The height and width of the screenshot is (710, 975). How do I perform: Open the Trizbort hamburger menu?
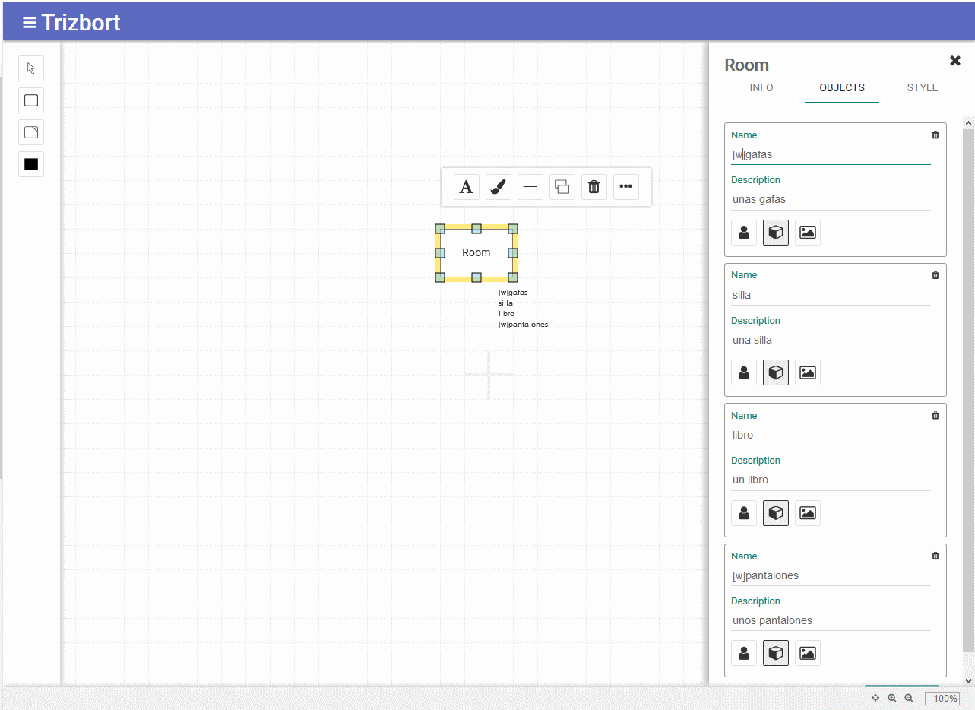[x=30, y=23]
